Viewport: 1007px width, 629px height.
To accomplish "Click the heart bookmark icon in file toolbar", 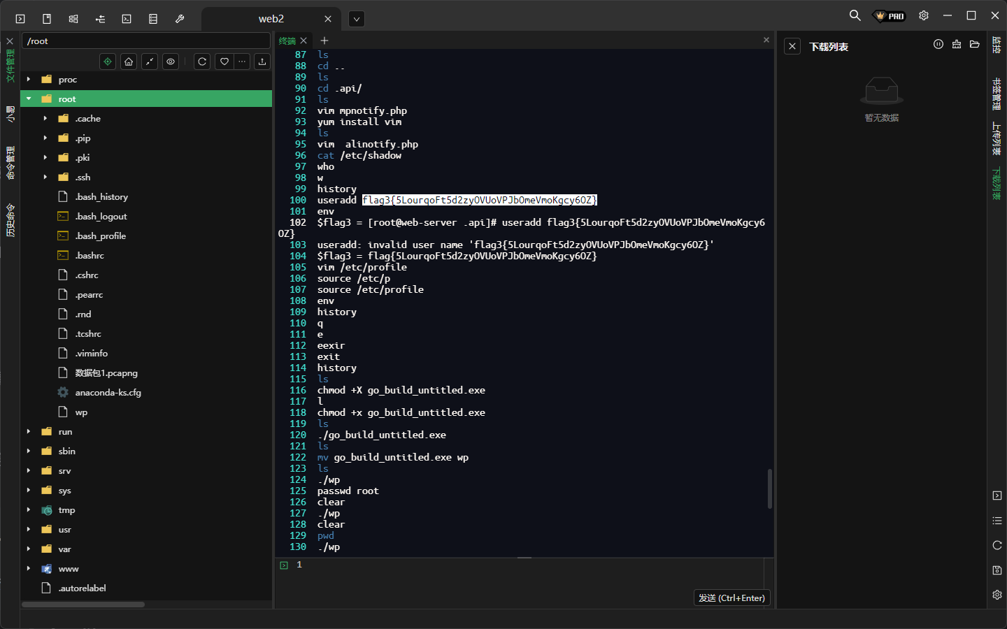I will tap(224, 62).
